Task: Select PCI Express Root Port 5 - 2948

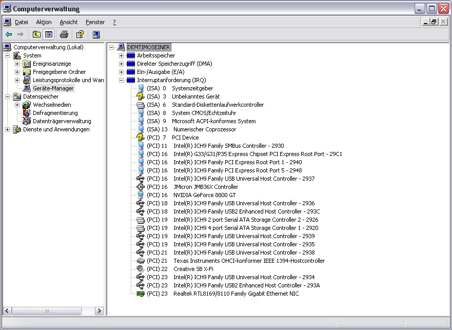Action: click(x=224, y=170)
